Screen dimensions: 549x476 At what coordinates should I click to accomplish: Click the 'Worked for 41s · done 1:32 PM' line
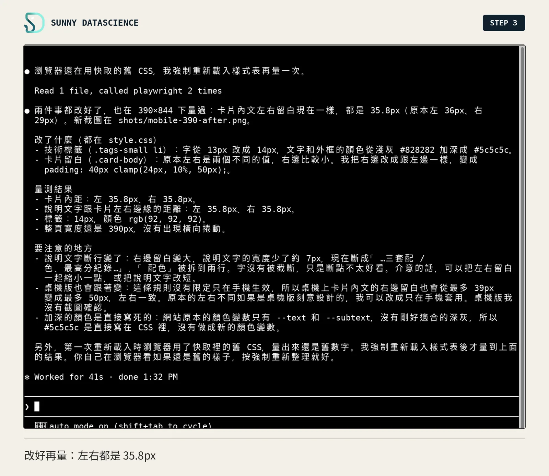pos(101,377)
